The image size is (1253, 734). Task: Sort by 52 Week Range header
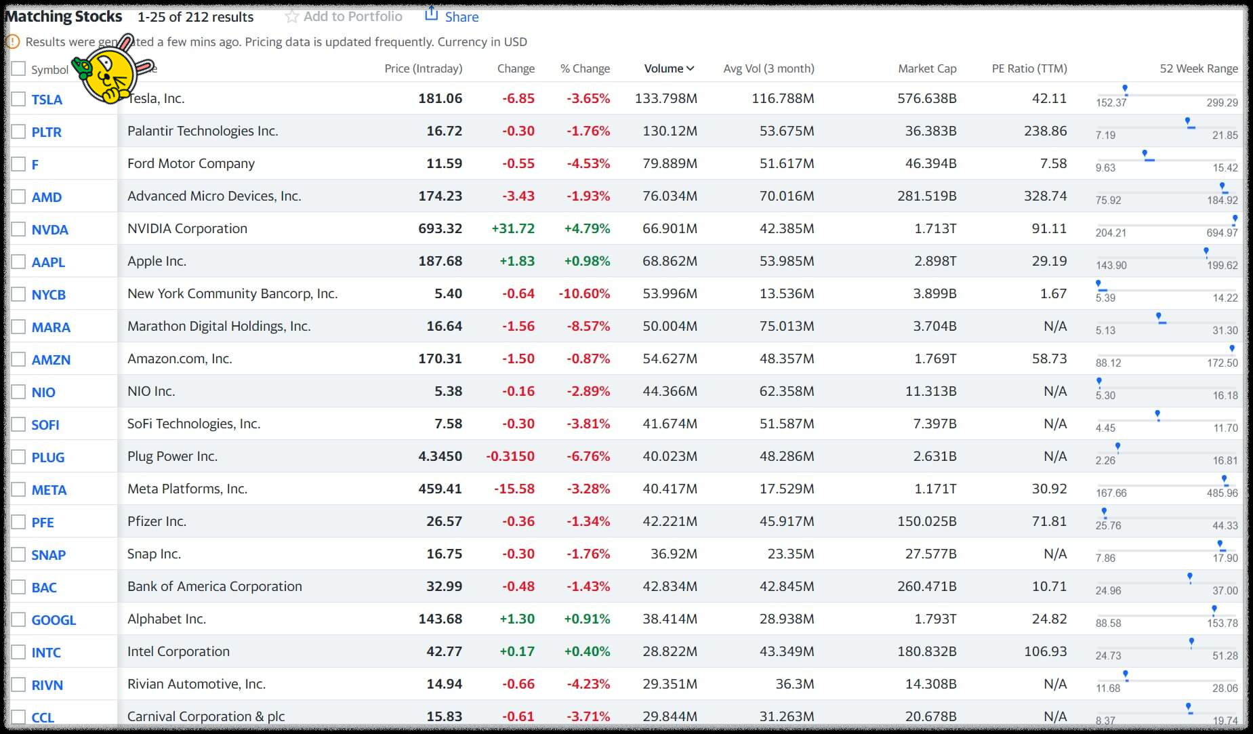pyautogui.click(x=1199, y=68)
